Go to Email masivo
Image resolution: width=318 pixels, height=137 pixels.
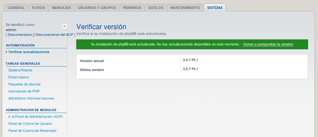tap(19, 77)
